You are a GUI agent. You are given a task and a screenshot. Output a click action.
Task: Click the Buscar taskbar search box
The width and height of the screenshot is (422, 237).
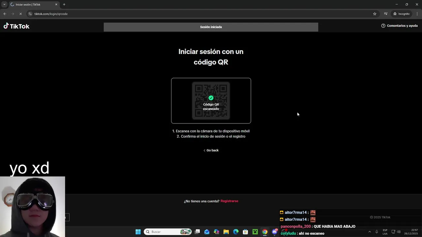click(x=168, y=232)
